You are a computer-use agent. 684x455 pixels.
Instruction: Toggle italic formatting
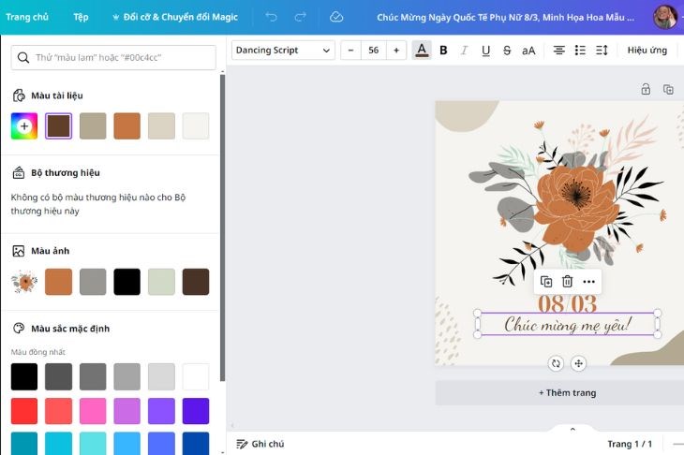pyautogui.click(x=464, y=51)
